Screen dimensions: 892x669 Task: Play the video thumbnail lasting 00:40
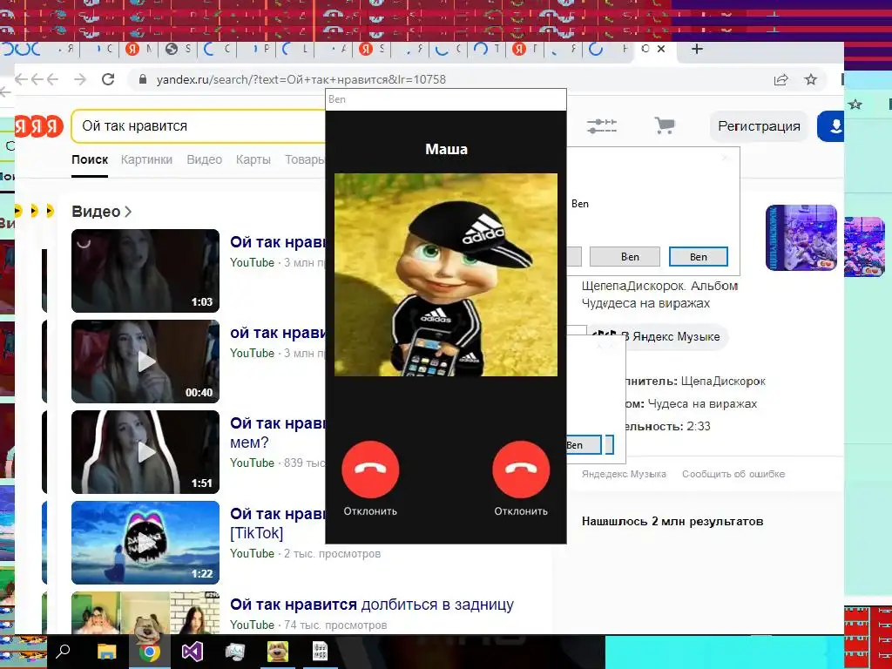pos(145,362)
